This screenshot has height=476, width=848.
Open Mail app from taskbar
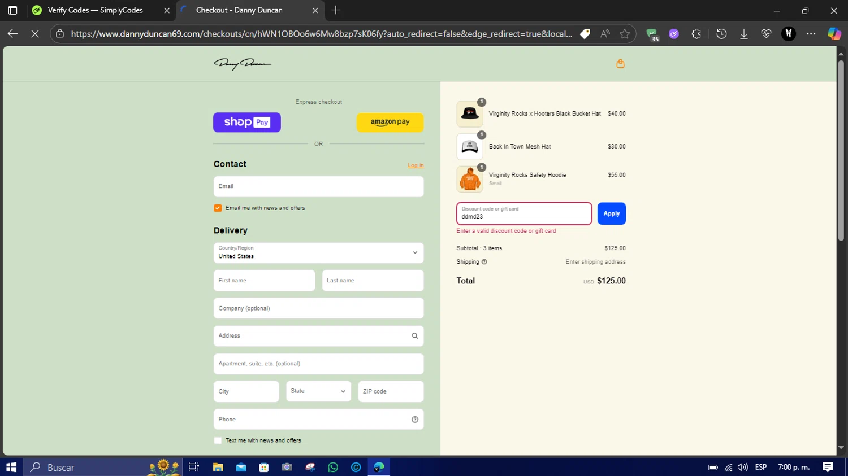pyautogui.click(x=241, y=467)
